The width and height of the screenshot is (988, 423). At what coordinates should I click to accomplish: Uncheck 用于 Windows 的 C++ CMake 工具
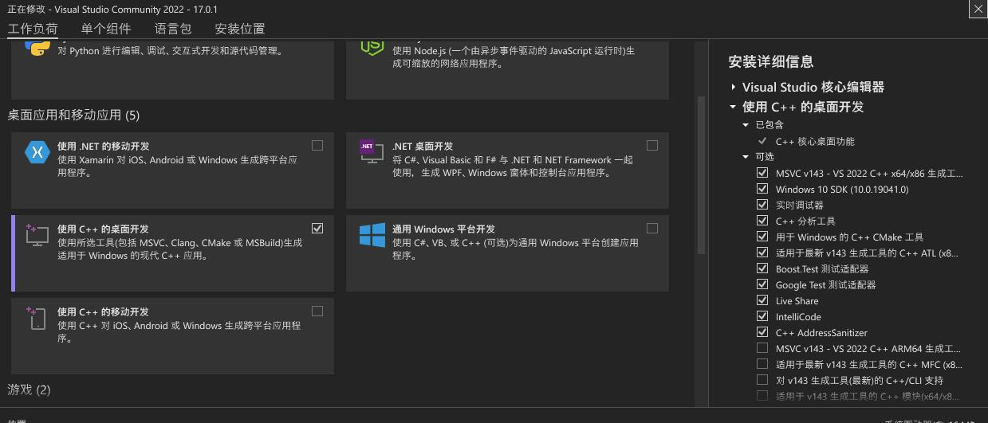(x=762, y=237)
